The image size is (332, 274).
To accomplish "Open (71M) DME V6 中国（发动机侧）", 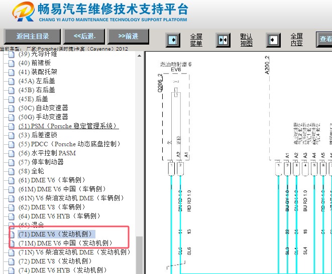I will click(66, 243).
